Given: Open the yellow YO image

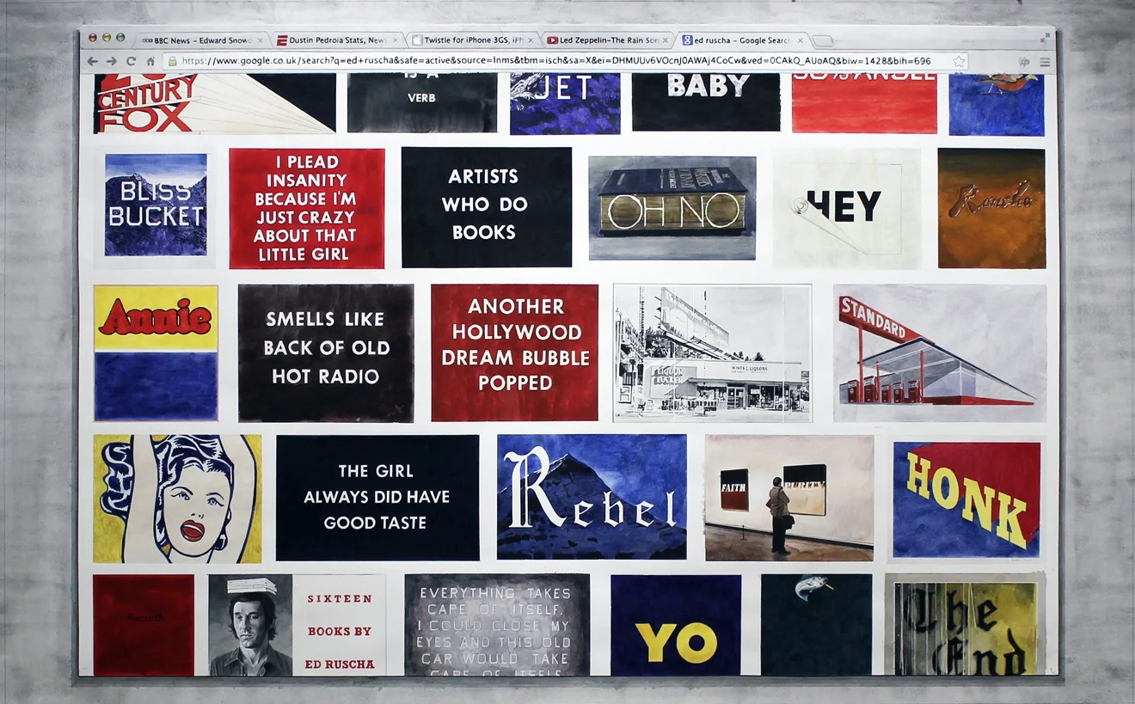Looking at the screenshot, I should (x=676, y=625).
